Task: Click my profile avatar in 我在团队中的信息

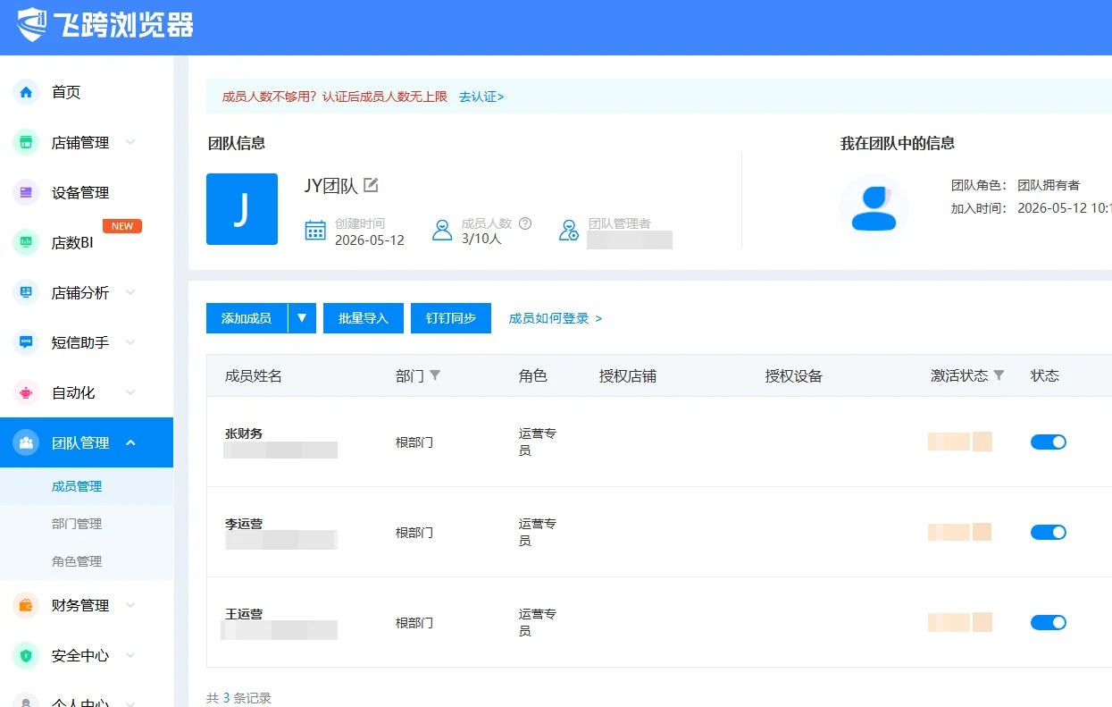Action: coord(874,209)
